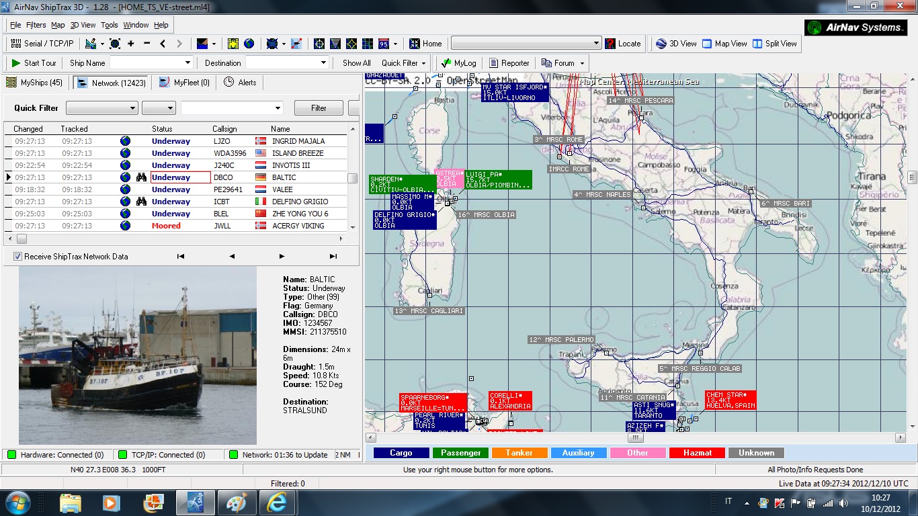The width and height of the screenshot is (918, 516).
Task: Go to previous map view arrow
Action: coord(163,44)
